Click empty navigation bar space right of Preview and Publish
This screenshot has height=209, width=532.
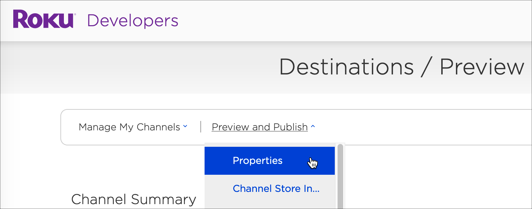(x=419, y=127)
